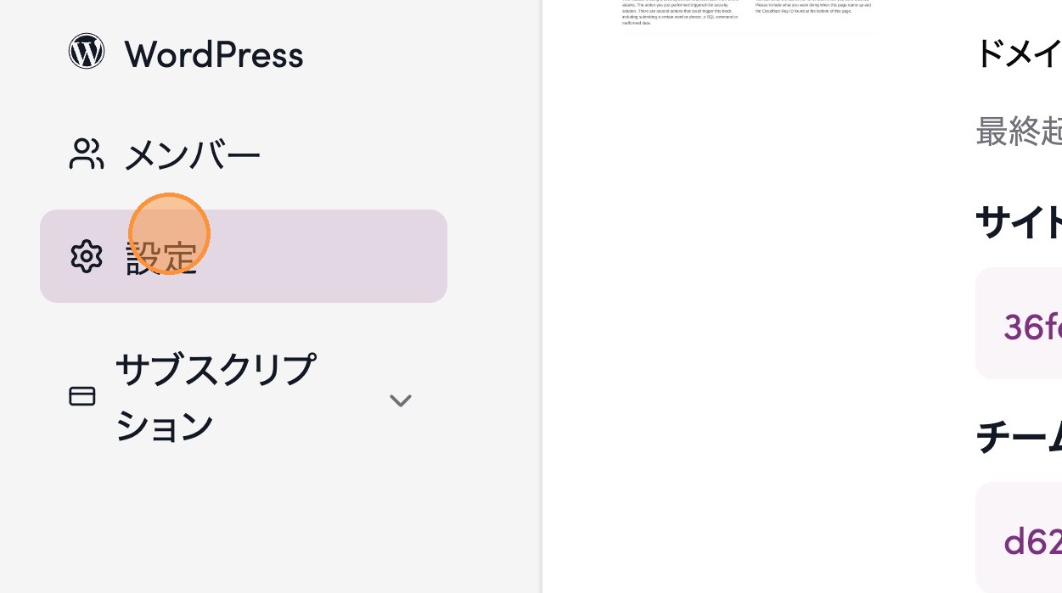
Task: Click the site ID value starting 36f
Action: click(x=1031, y=327)
